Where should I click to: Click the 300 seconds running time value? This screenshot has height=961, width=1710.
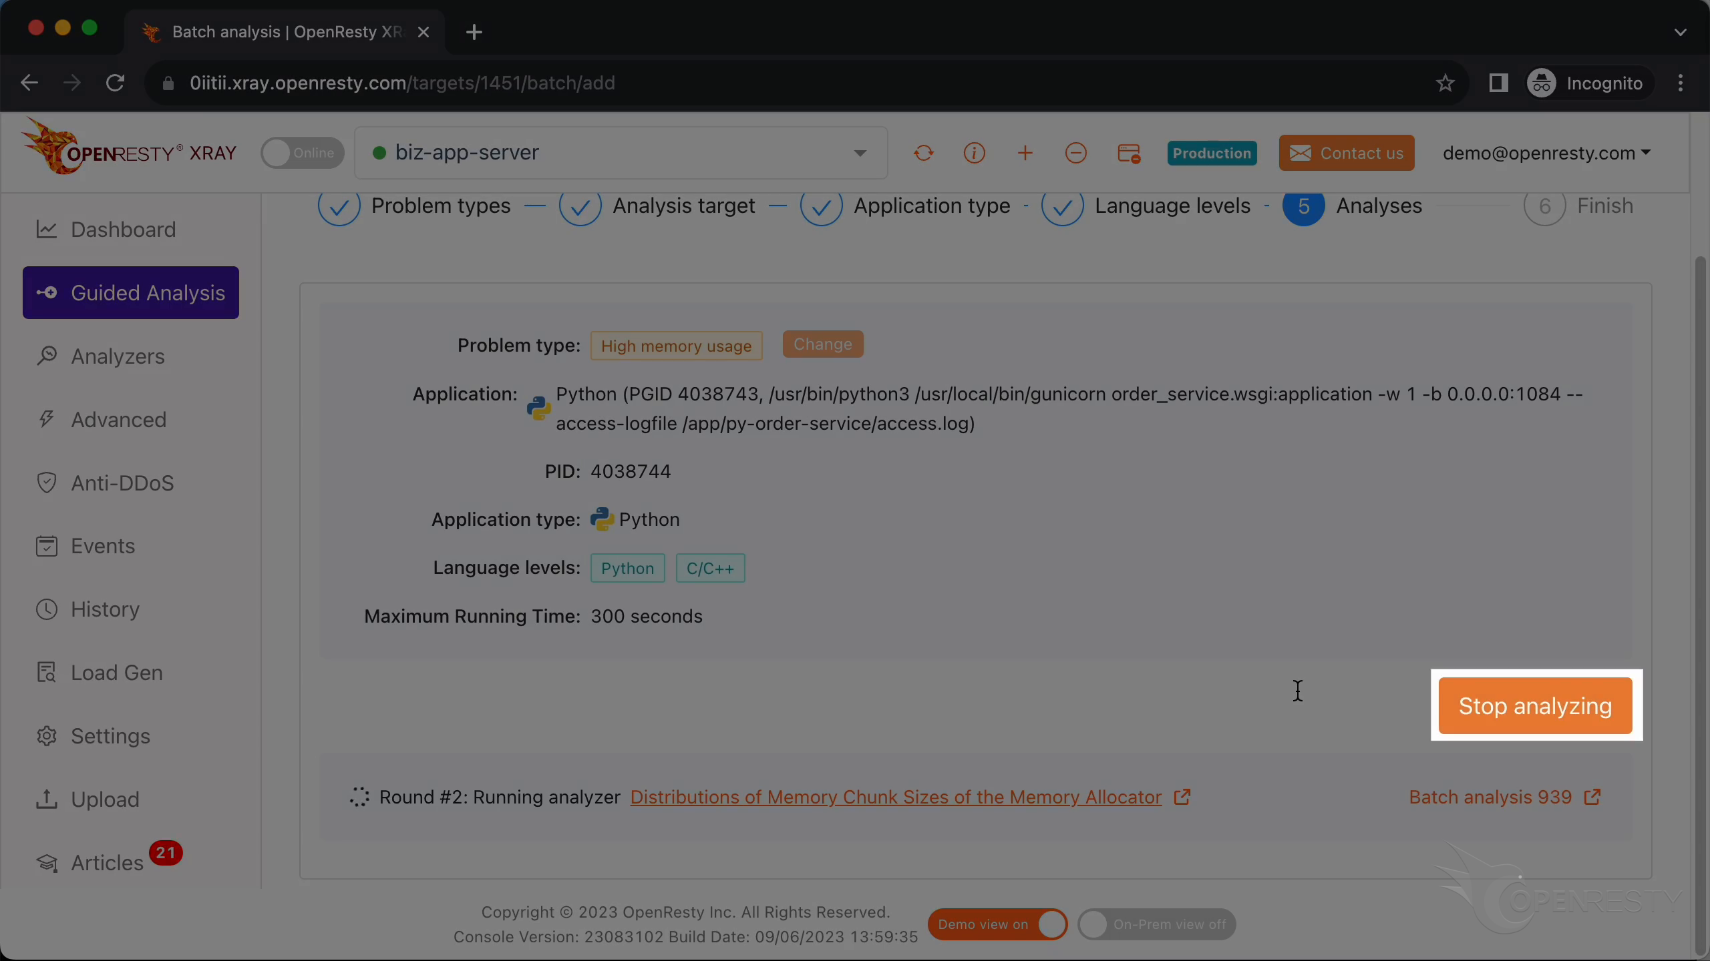tap(647, 616)
